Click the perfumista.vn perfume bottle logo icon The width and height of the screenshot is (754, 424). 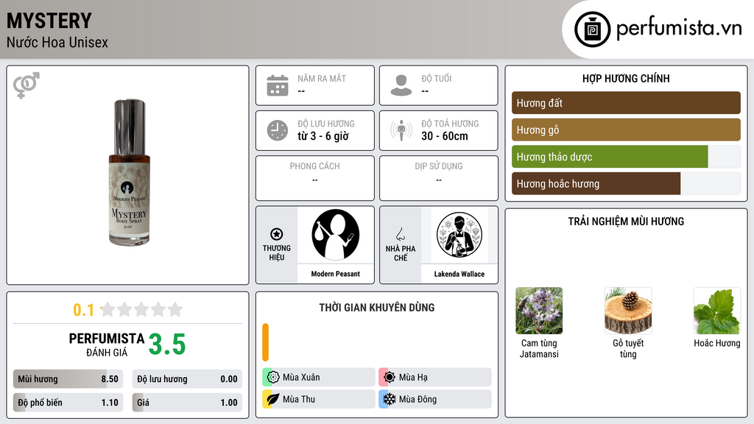click(592, 29)
